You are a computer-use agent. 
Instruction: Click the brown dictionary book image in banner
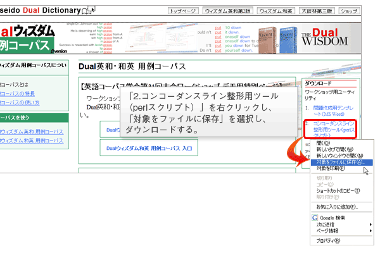pos(267,40)
